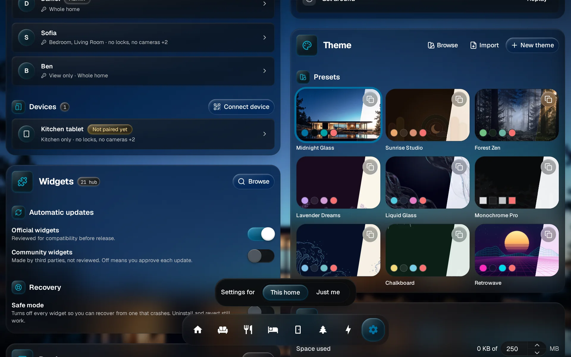Open the Settings gear in the dock

[x=373, y=330]
